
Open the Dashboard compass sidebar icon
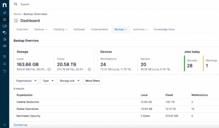(x=5, y=20)
